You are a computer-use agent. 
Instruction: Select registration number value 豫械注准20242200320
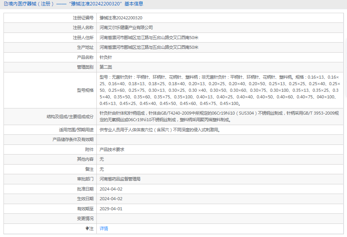coord(121,18)
